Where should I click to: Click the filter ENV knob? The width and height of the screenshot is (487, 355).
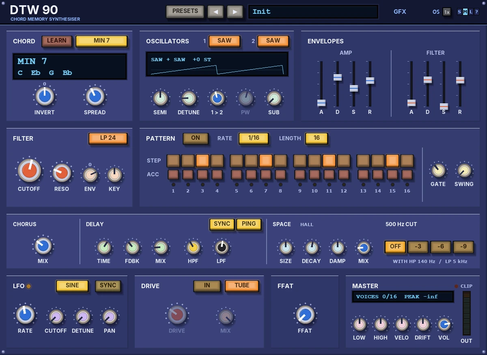click(90, 175)
